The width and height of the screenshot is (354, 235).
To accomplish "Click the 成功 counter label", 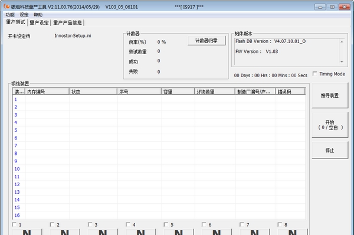I will pos(133,61).
